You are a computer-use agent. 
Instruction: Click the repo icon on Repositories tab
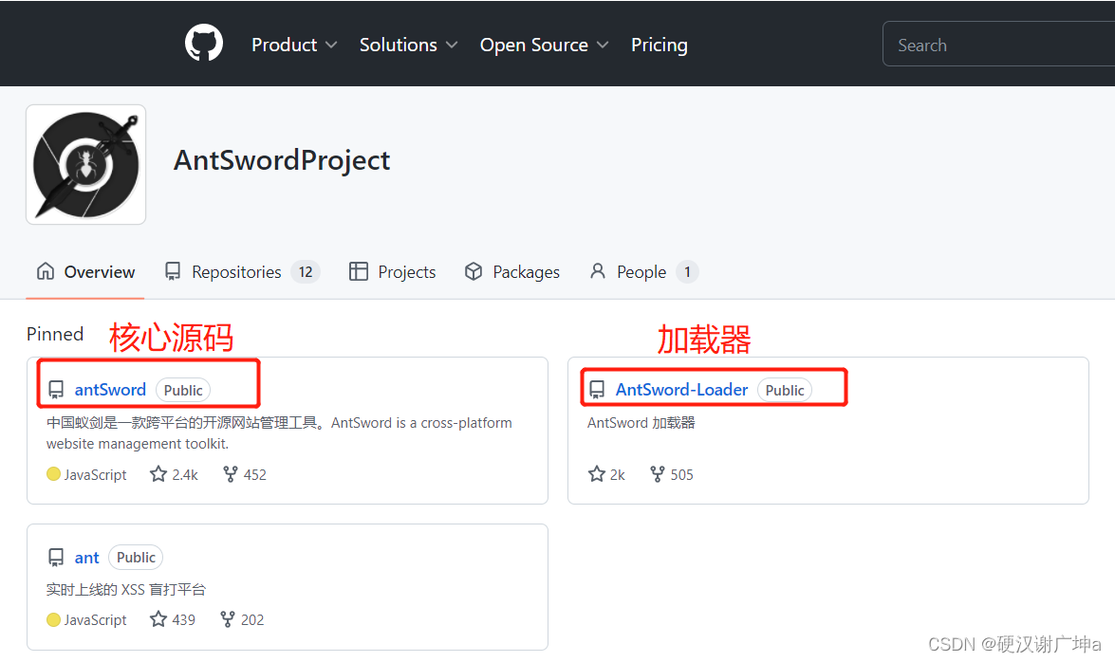(172, 271)
